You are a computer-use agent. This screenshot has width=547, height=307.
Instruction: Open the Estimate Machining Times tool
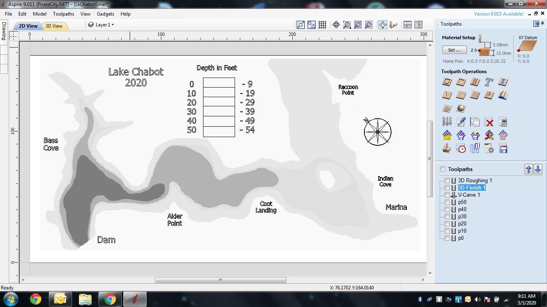[x=461, y=148]
